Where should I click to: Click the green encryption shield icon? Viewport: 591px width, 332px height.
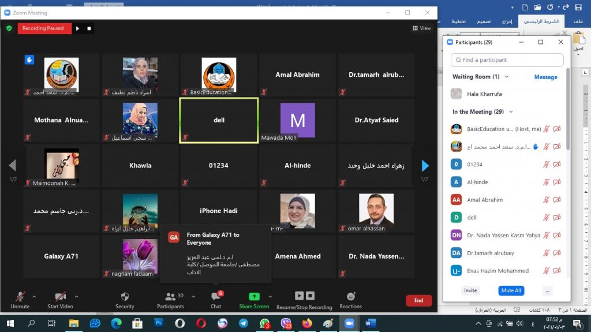coord(9,28)
